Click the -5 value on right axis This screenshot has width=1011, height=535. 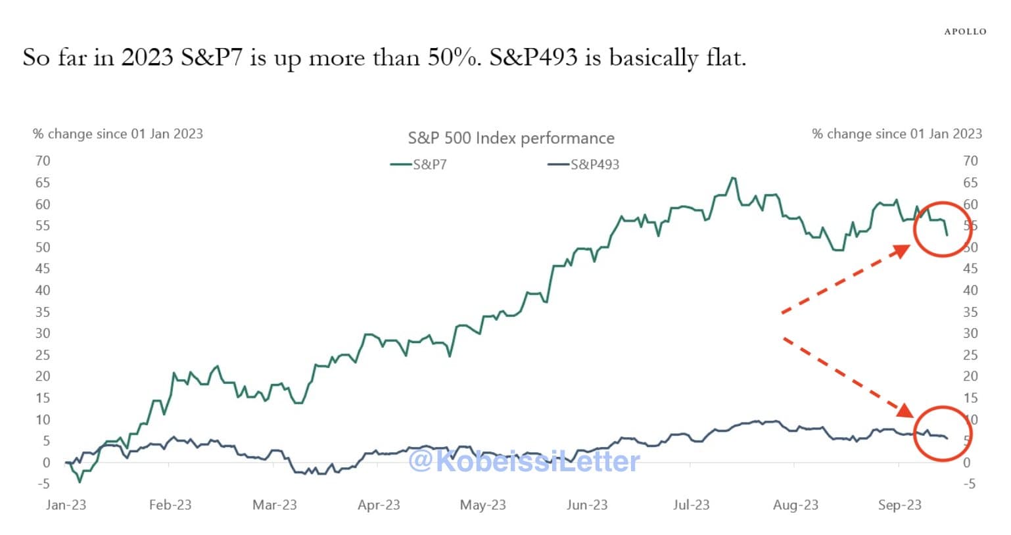pos(969,484)
